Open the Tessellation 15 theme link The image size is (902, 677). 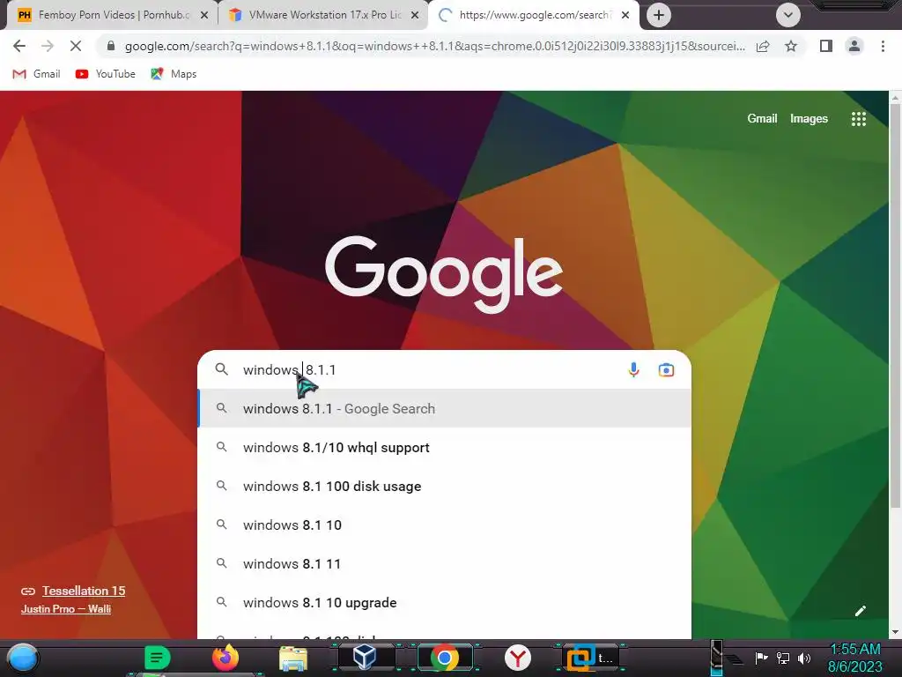pyautogui.click(x=84, y=591)
